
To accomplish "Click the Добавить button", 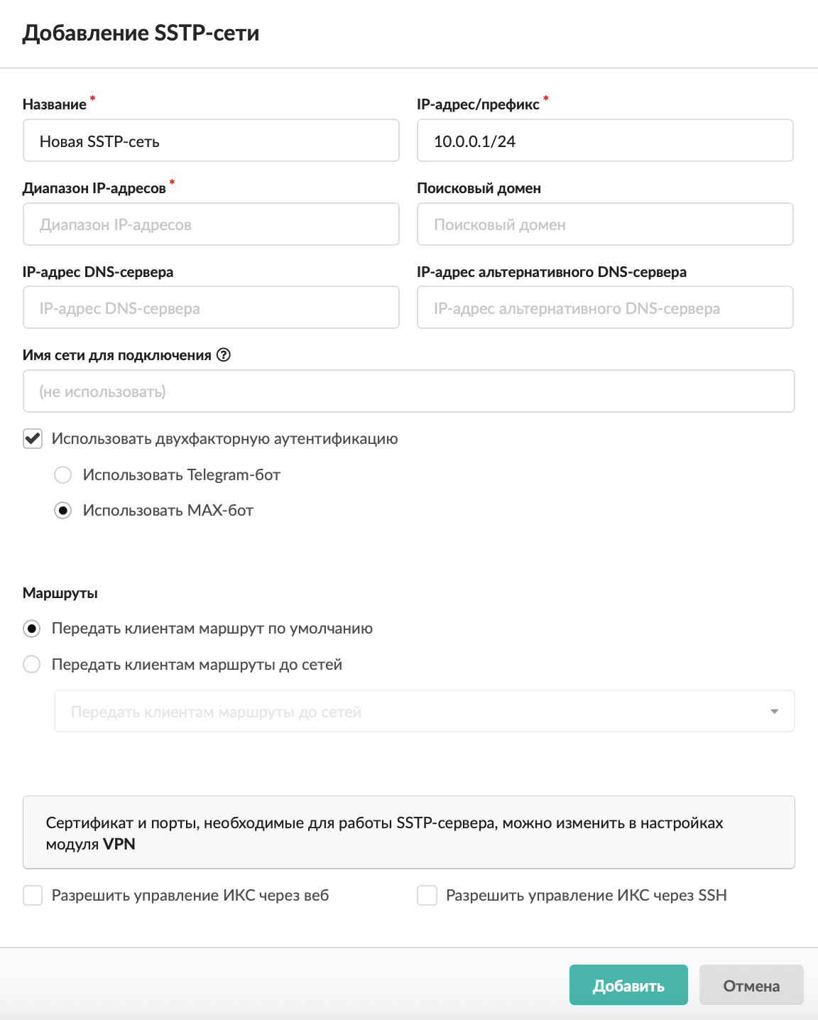I will (x=628, y=985).
